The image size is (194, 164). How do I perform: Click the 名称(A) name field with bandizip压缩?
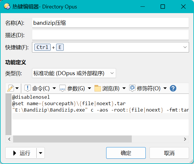coord(111,23)
